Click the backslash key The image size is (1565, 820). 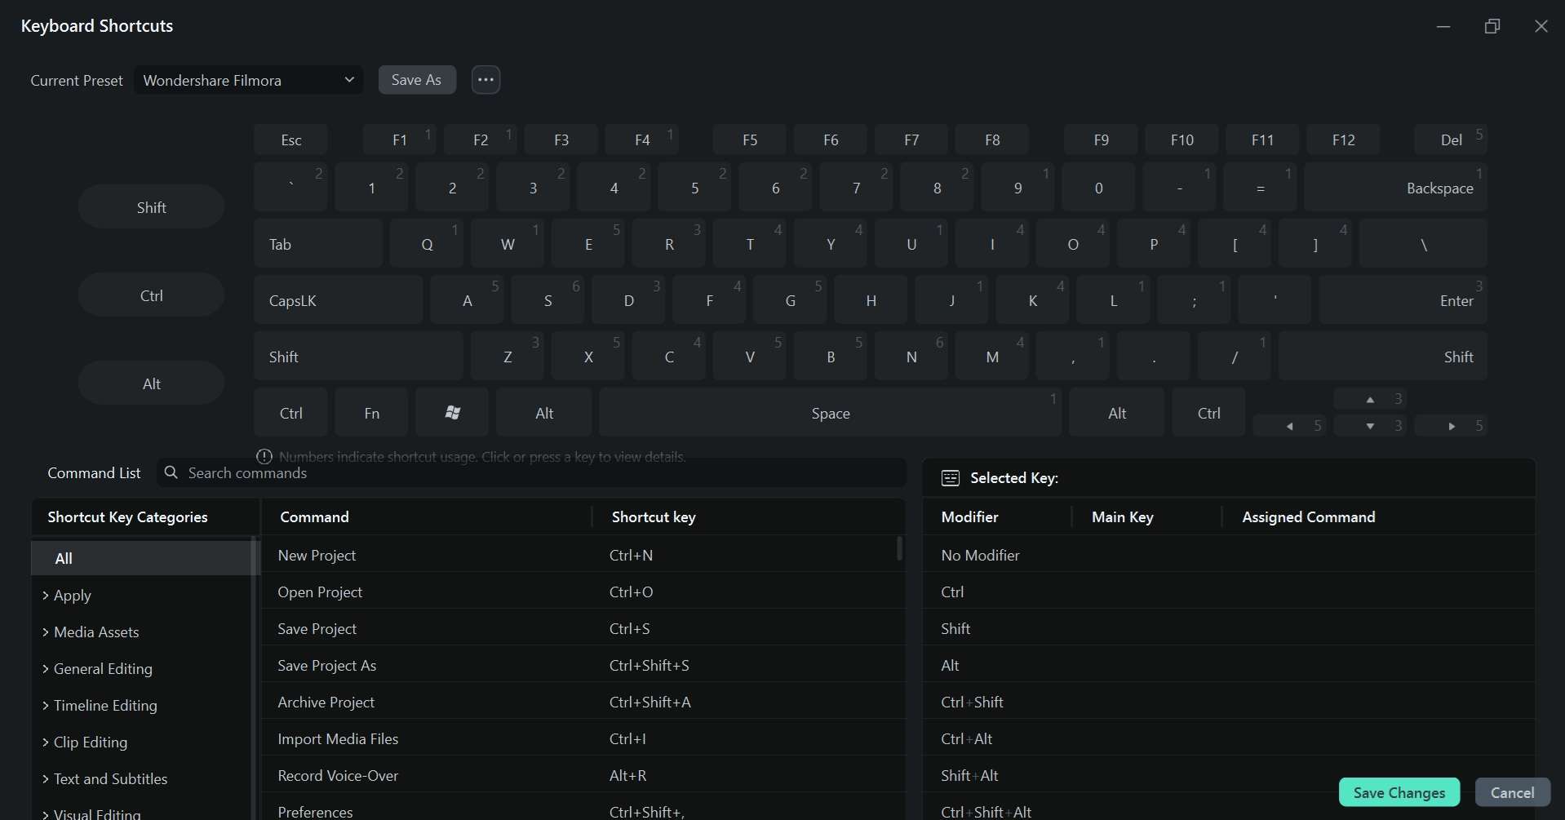tap(1423, 243)
